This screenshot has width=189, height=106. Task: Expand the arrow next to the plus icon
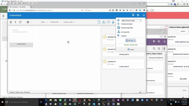pos(32,22)
